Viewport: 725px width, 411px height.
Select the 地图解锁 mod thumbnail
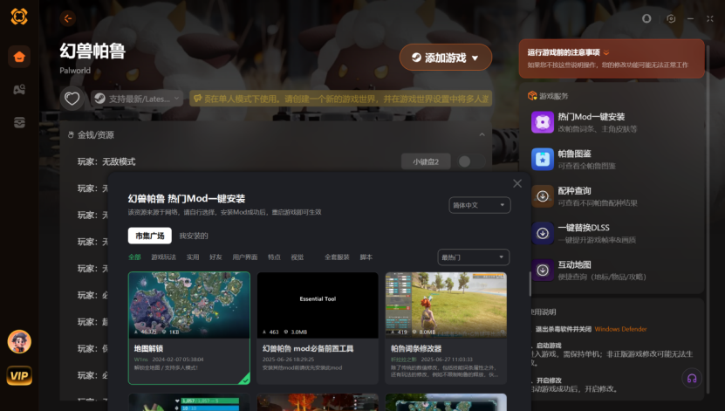(x=188, y=305)
